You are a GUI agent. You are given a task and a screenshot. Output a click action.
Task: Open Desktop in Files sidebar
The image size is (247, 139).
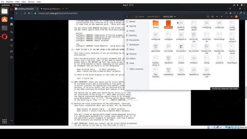(x=137, y=35)
